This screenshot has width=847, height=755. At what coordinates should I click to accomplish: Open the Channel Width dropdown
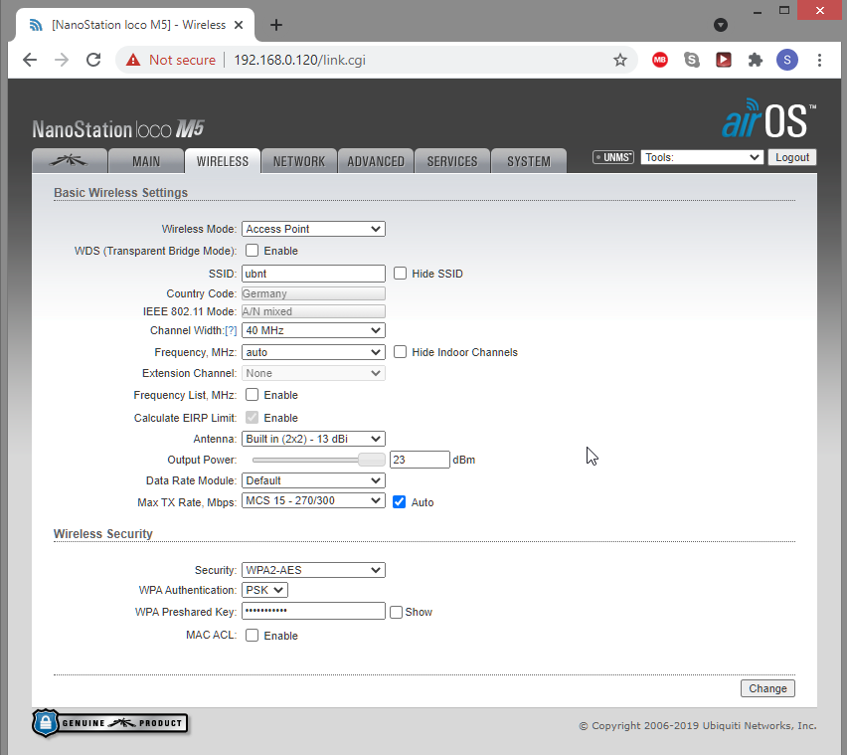(313, 330)
